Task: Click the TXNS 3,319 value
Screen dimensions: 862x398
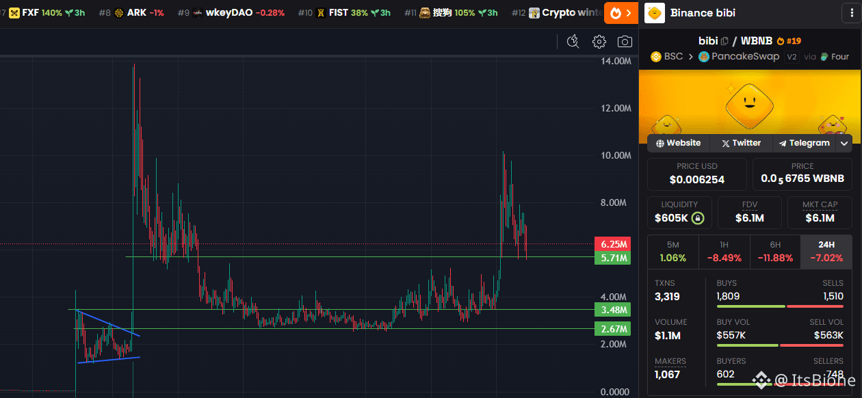Action: click(667, 297)
